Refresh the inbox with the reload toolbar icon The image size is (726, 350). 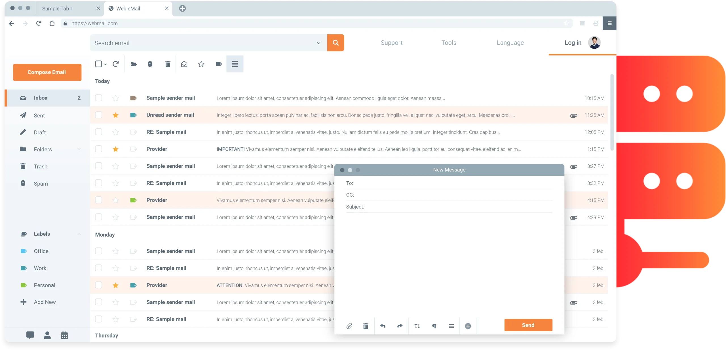tap(115, 64)
